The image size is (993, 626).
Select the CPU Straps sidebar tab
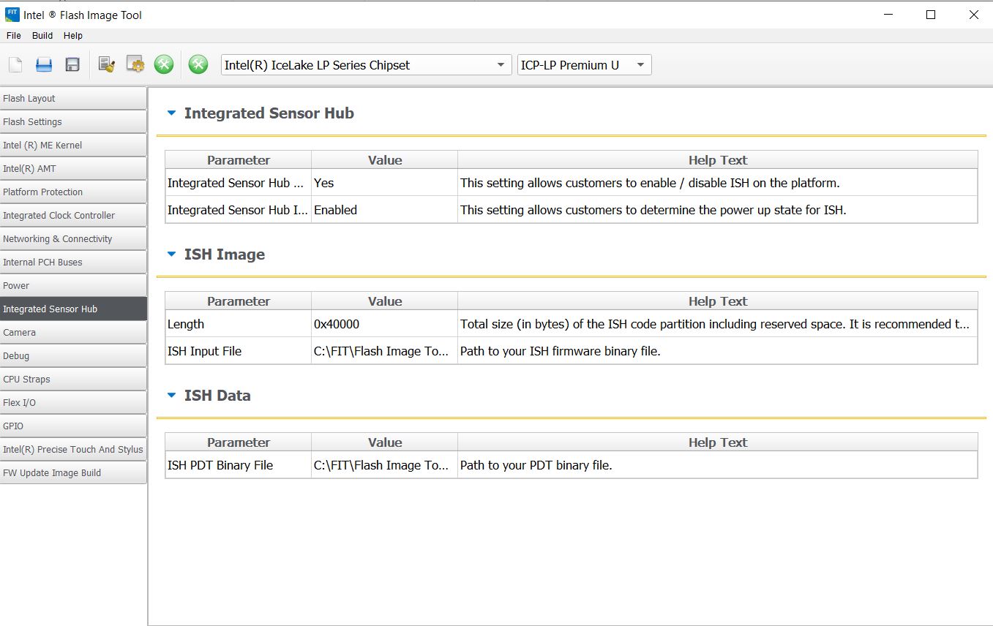coord(73,380)
